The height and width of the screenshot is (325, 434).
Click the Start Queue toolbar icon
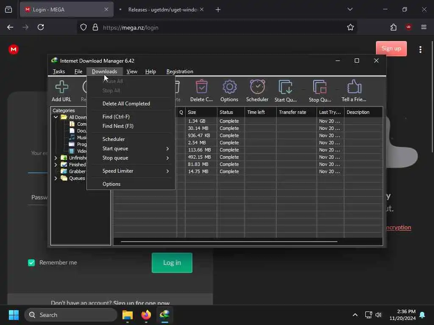coord(285,87)
